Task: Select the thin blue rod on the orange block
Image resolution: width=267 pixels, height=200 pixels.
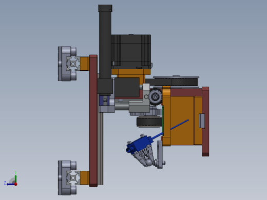Action: 179,124
